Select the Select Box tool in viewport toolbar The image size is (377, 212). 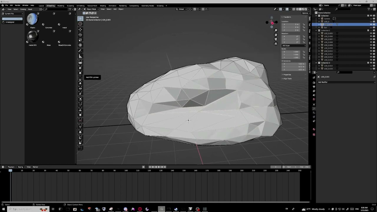tap(80, 18)
